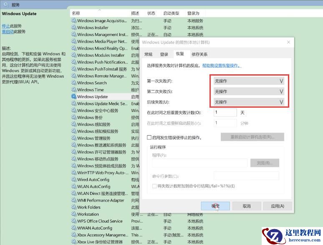Click gear icon beside Windows 备份
Image resolution: width=323 pixels, height=245 pixels.
click(x=74, y=117)
